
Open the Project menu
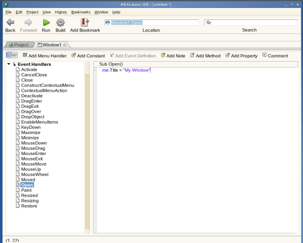(x=32, y=12)
